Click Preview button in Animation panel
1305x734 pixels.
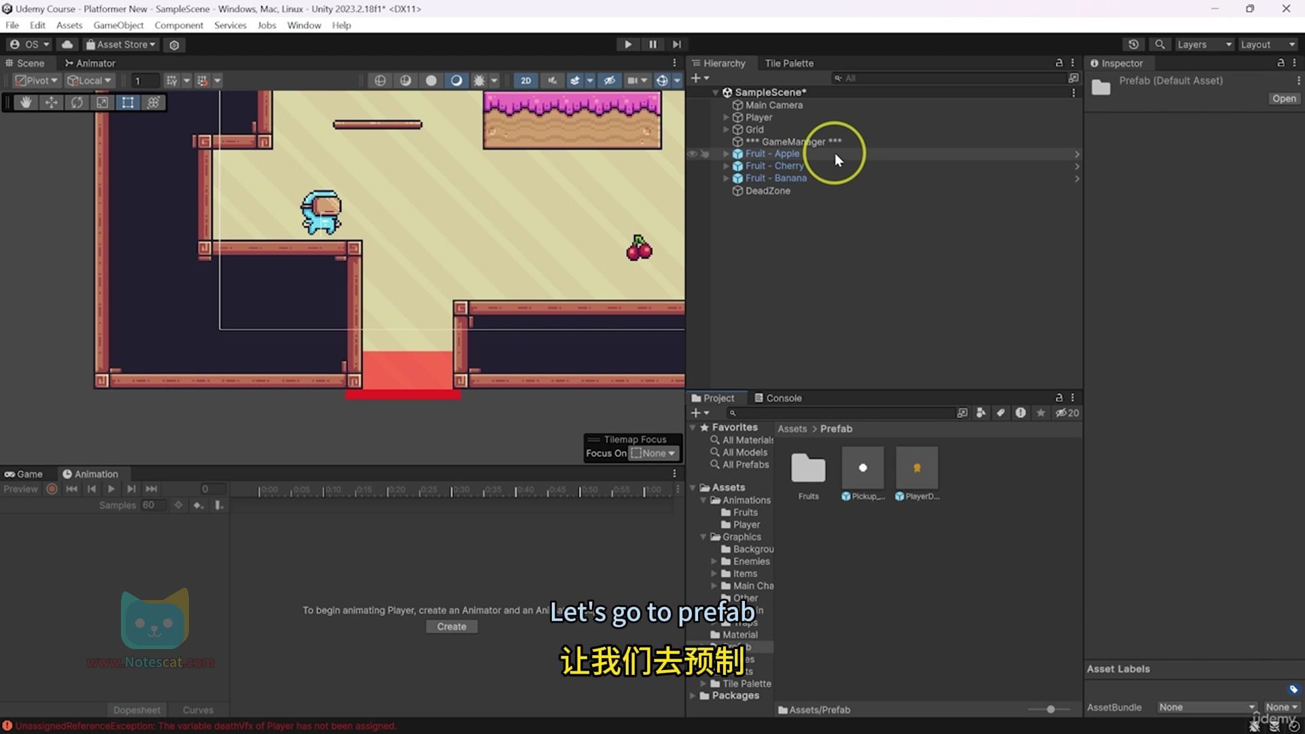click(x=21, y=489)
